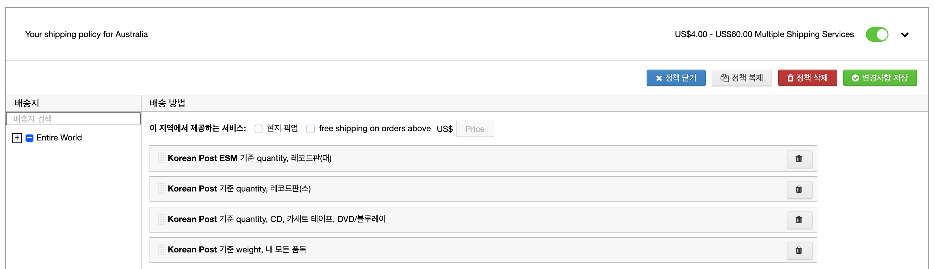Delete the Korean Post ESM shipping method

[799, 159]
